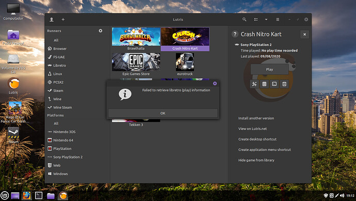Click OK in the error dialog
The height and width of the screenshot is (201, 356).
(x=163, y=113)
